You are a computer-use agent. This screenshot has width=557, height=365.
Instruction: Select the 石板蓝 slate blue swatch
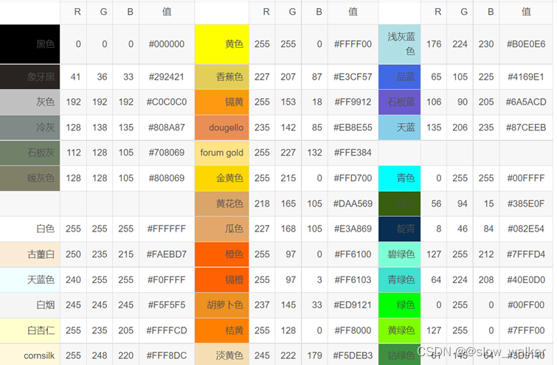[x=400, y=102]
